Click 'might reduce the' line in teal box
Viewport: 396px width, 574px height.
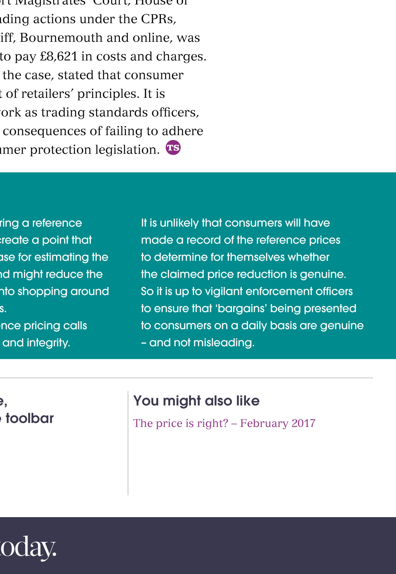coord(57,274)
